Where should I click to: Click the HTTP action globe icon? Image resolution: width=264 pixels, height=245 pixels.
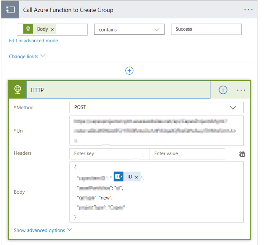tap(17, 90)
